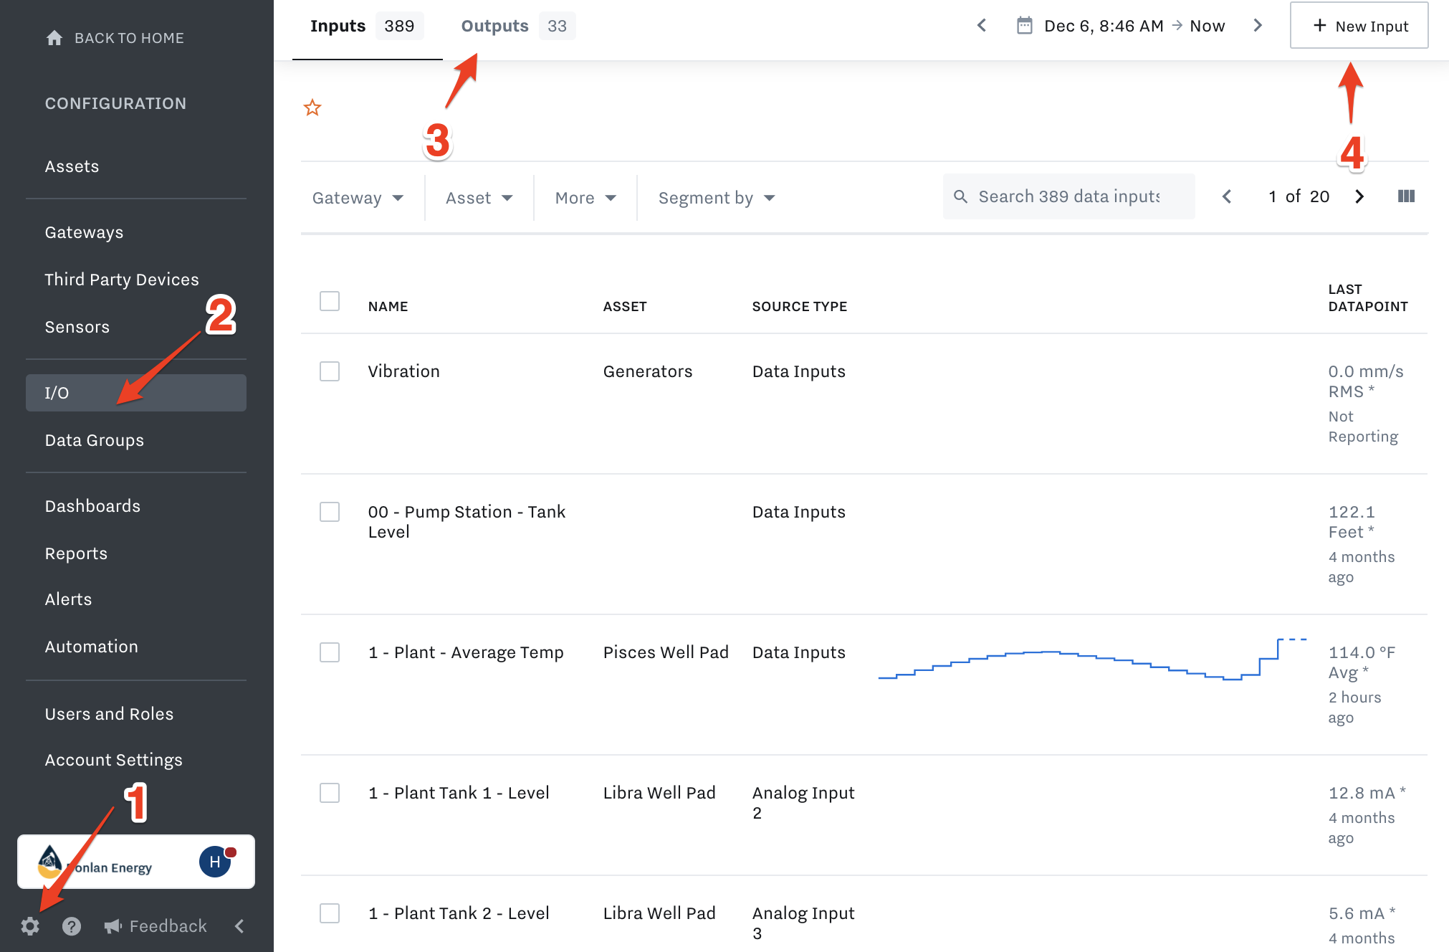Screen dimensions: 1449x952
Task: Check the 1 - Plant Tank 1 - Level checkbox
Action: coord(330,793)
